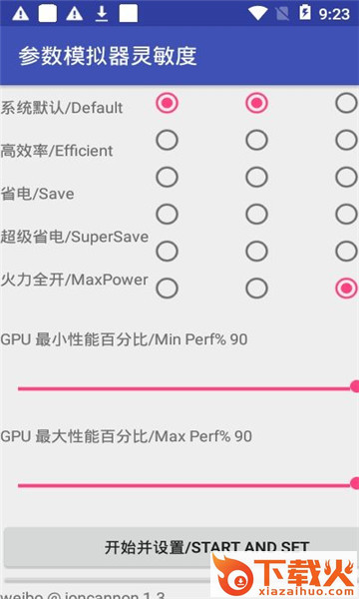Select the checked first-column radio in top row
Screen dimensions: 359x599
(x=167, y=103)
